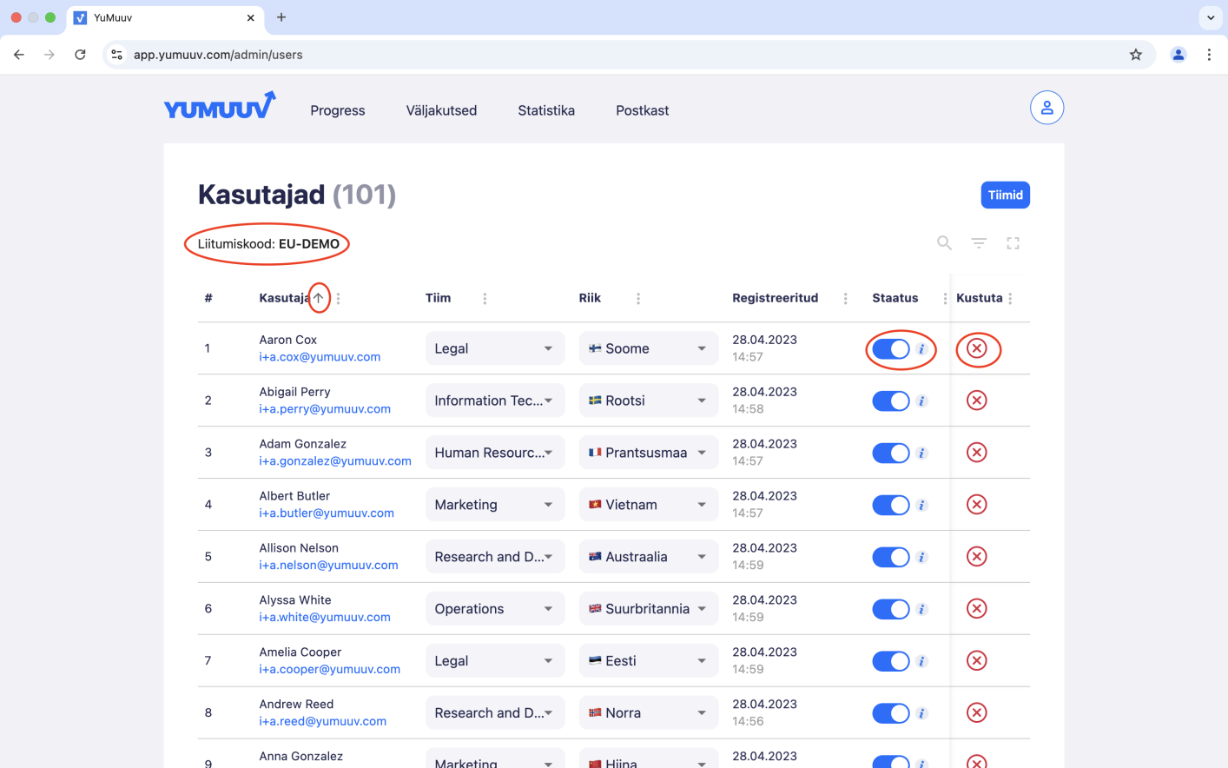Image resolution: width=1228 pixels, height=768 pixels.
Task: Open email link i+a.cox@yumuuv.com
Action: tap(320, 357)
